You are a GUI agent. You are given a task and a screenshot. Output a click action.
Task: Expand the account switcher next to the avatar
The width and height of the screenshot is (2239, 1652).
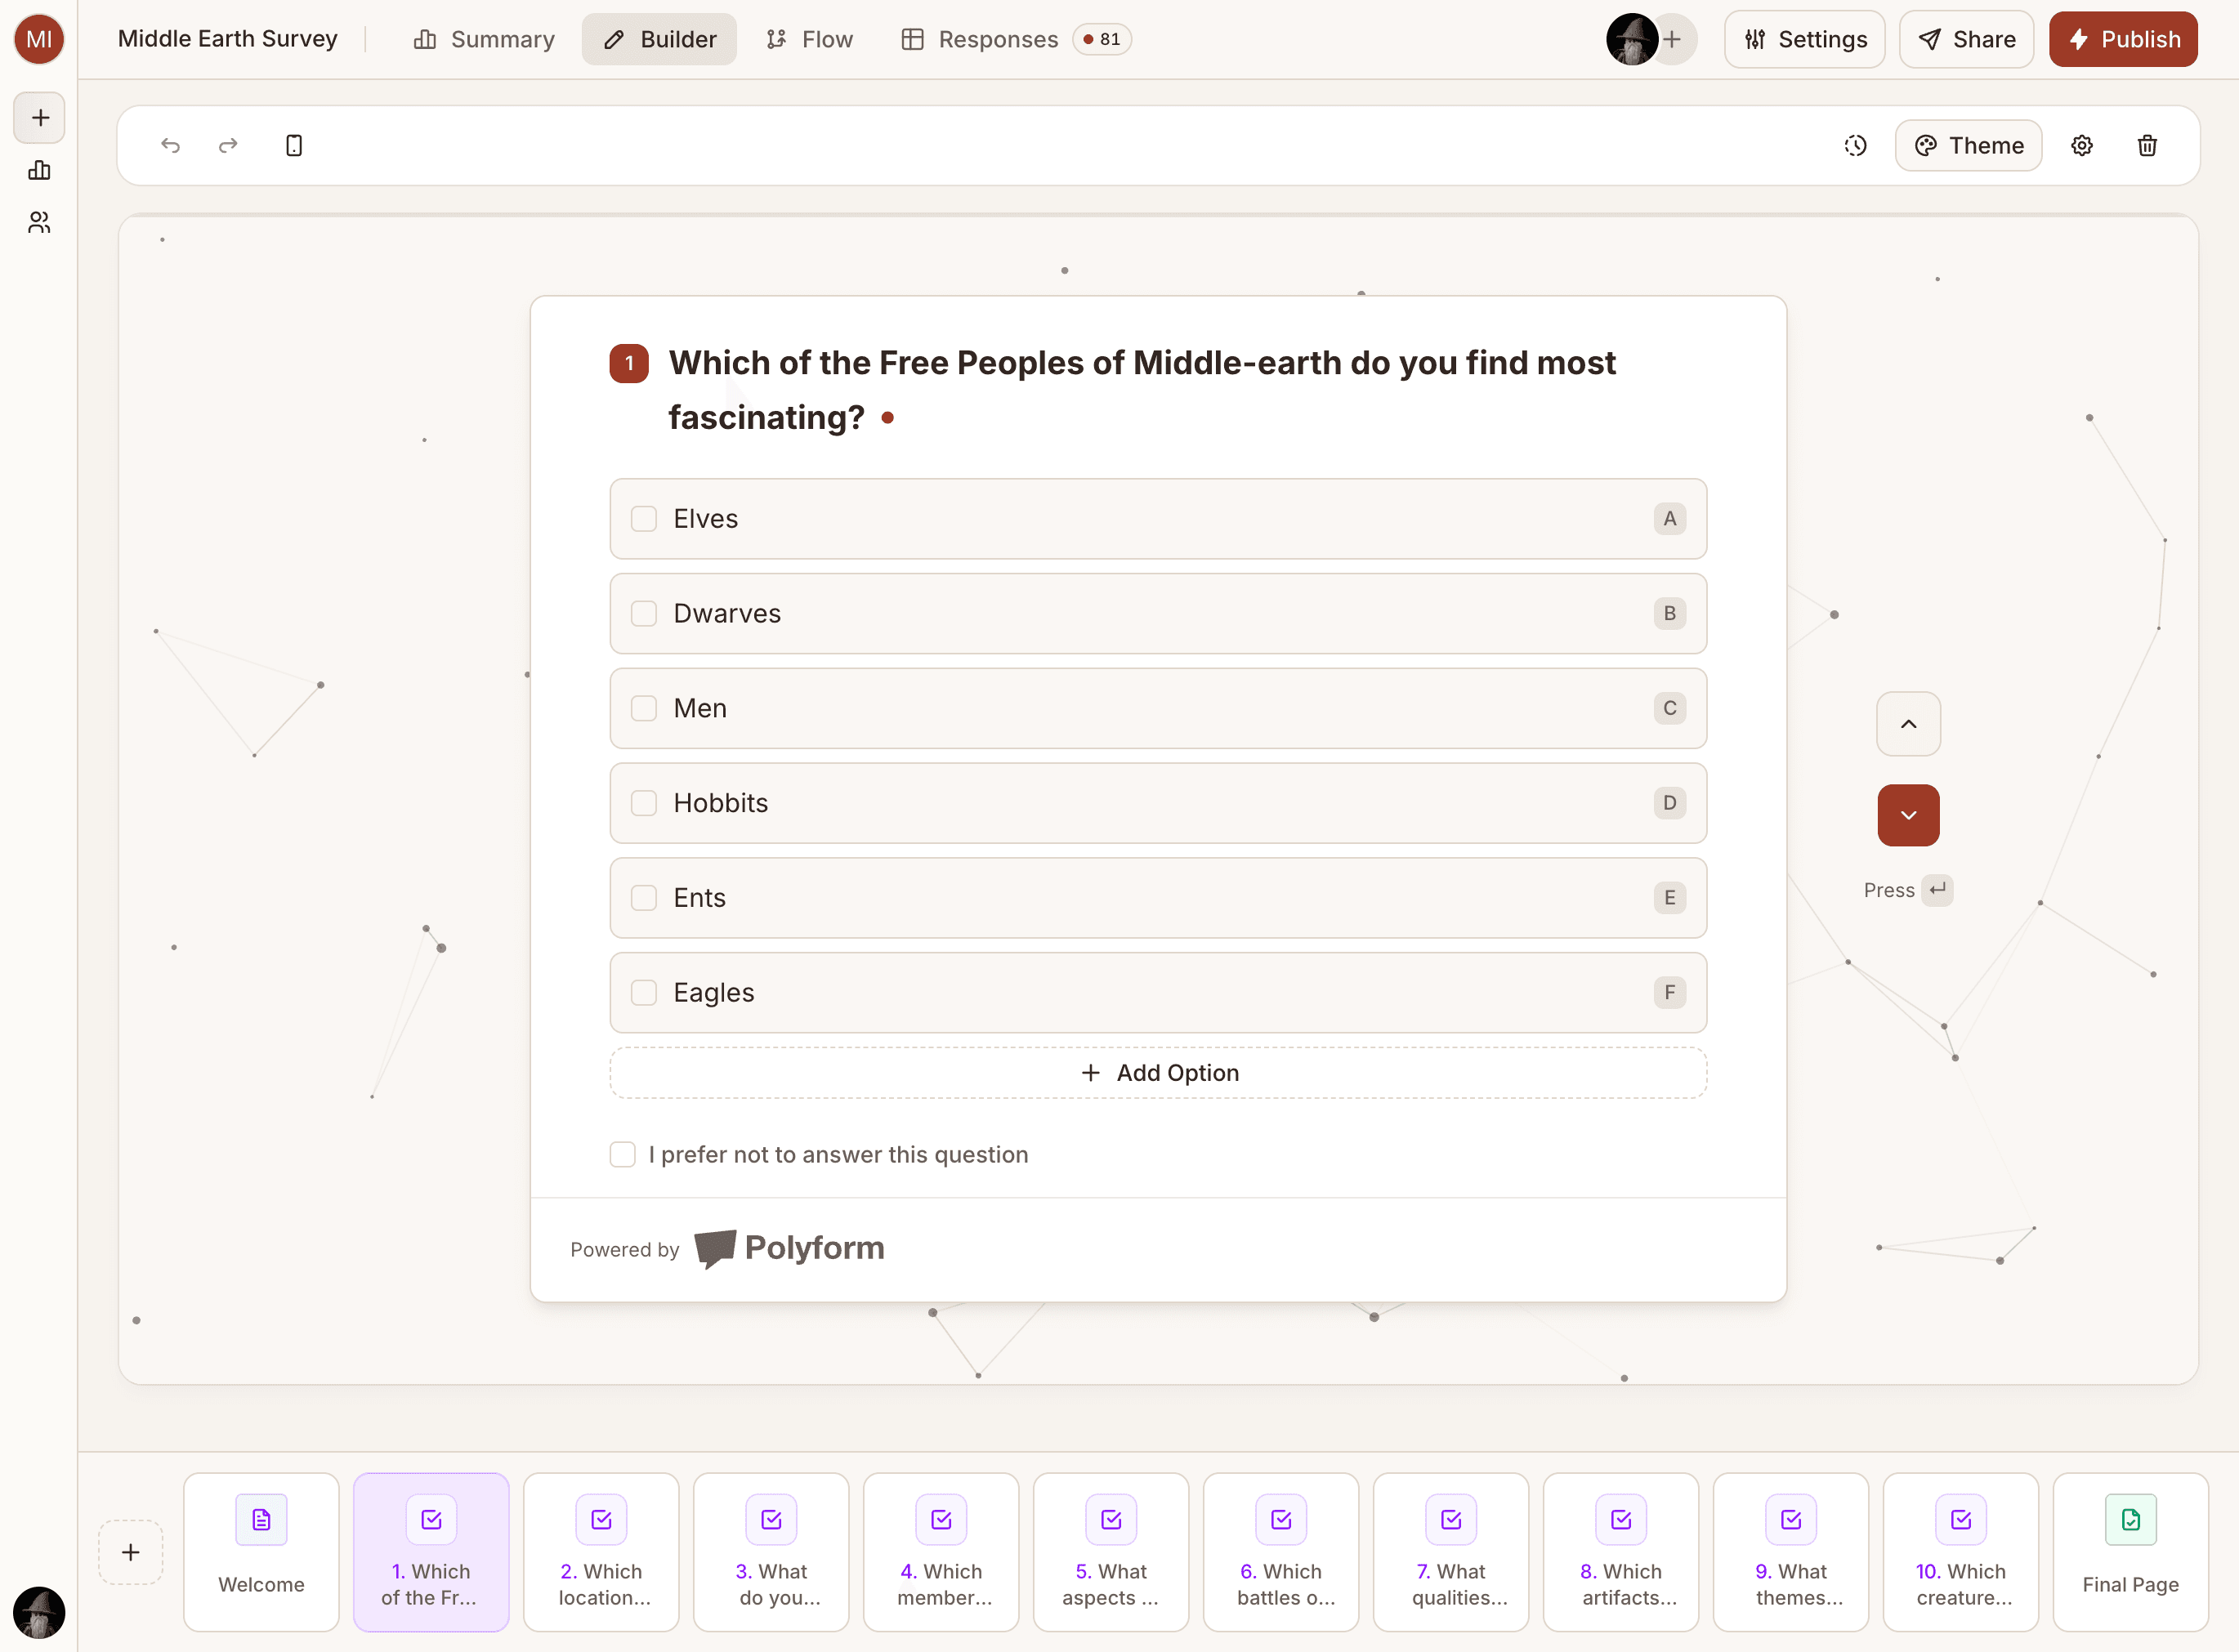click(1673, 39)
